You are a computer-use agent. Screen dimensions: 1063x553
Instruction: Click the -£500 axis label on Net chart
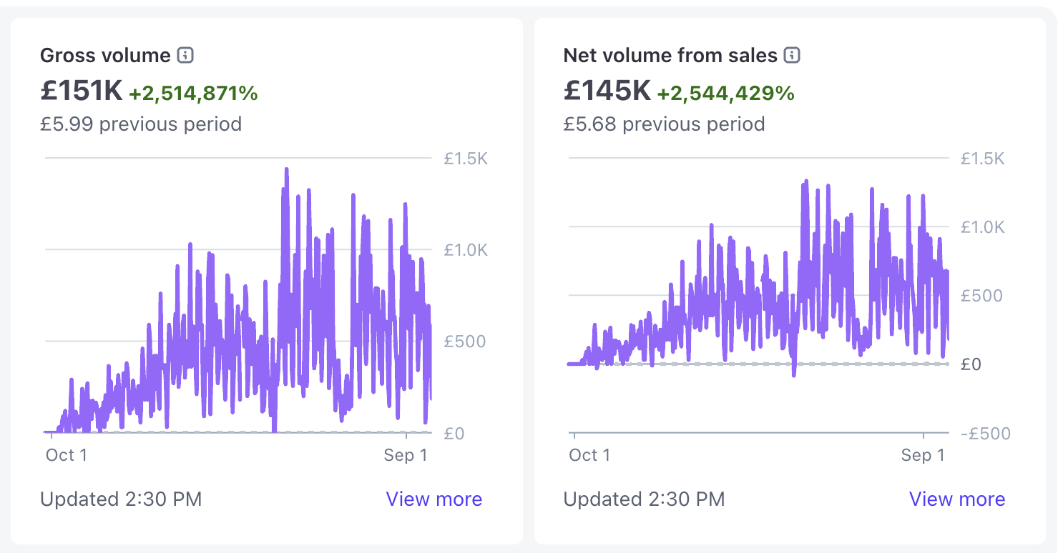point(986,434)
